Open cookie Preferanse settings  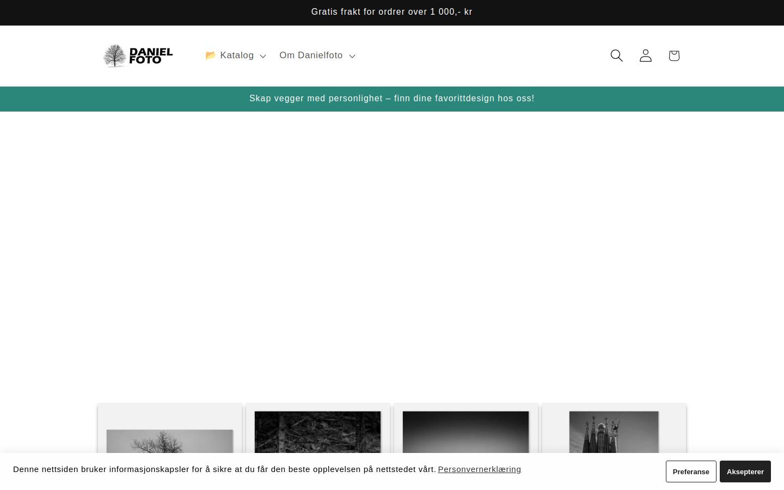click(691, 471)
